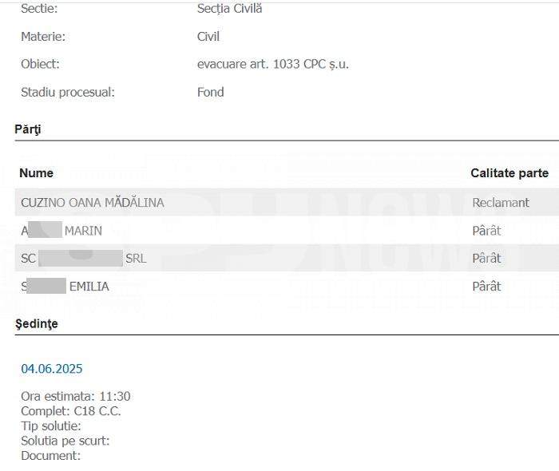Click the Materie value Civil
559x471 pixels.
point(208,37)
